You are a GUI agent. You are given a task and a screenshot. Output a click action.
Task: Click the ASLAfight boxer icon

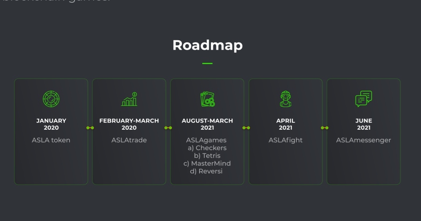click(285, 99)
